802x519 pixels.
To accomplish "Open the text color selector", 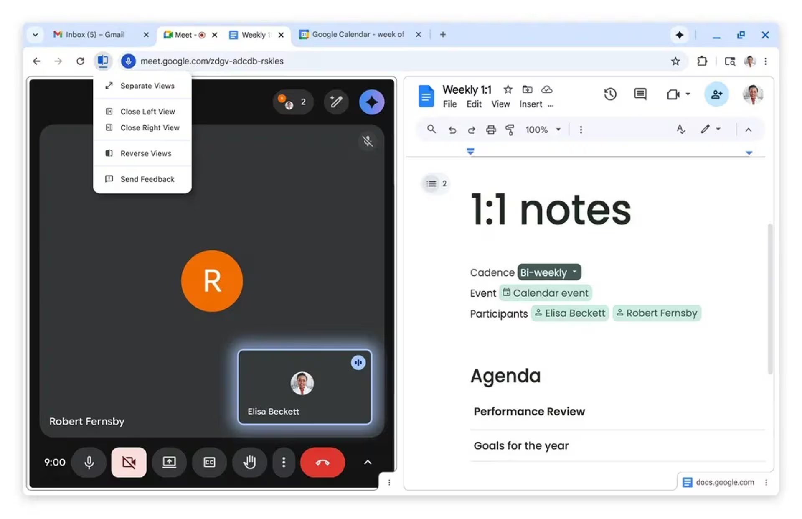I will [681, 130].
